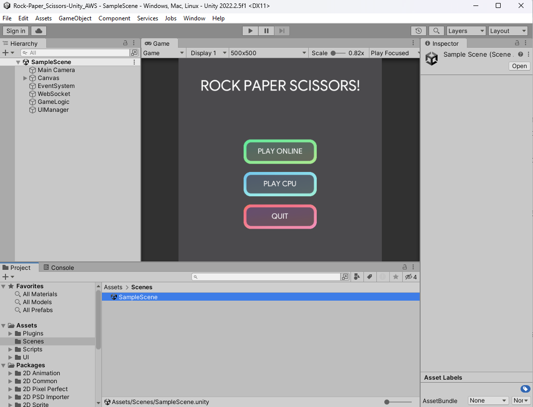Image resolution: width=533 pixels, height=407 pixels.
Task: Select Main Camera in Hierarchy
Action: click(56, 70)
